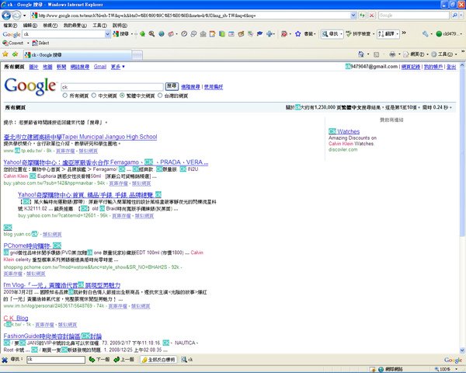Screen dimensions: 466x373
Task: Click the blue plus icon on Google toolbar
Action: point(270,34)
